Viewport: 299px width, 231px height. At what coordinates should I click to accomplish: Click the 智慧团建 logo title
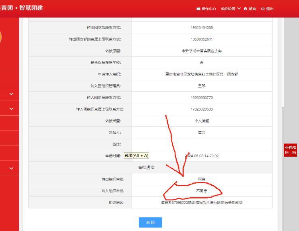click(31, 8)
